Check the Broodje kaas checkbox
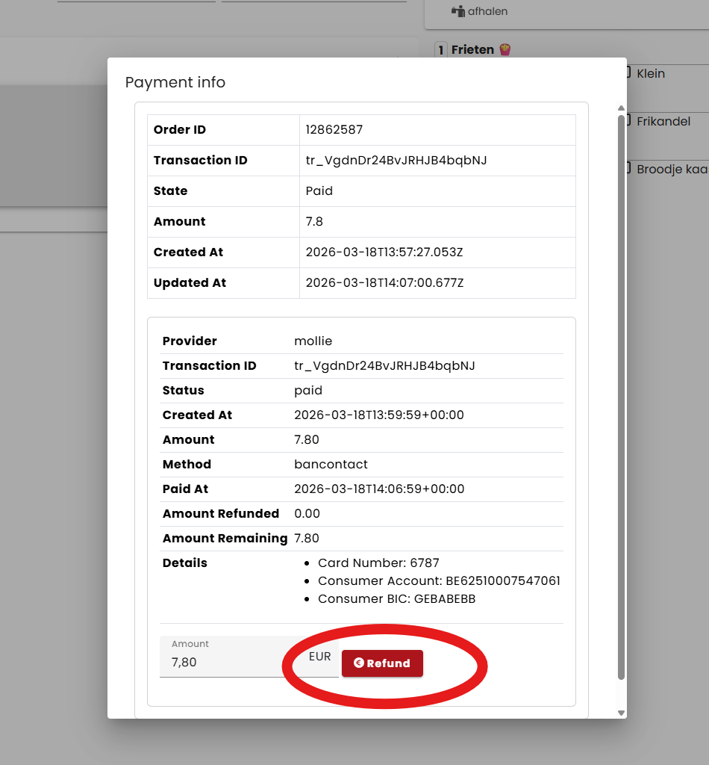 [x=628, y=168]
